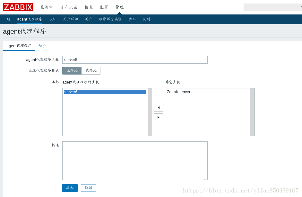This screenshot has width=302, height=197.
Task: Switch to the 加密 tab
Action: coord(42,46)
